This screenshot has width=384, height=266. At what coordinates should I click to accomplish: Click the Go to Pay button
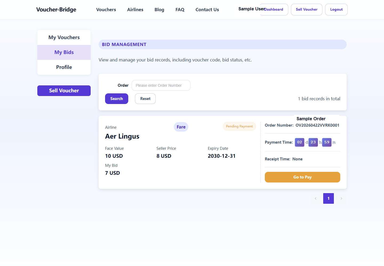(302, 177)
